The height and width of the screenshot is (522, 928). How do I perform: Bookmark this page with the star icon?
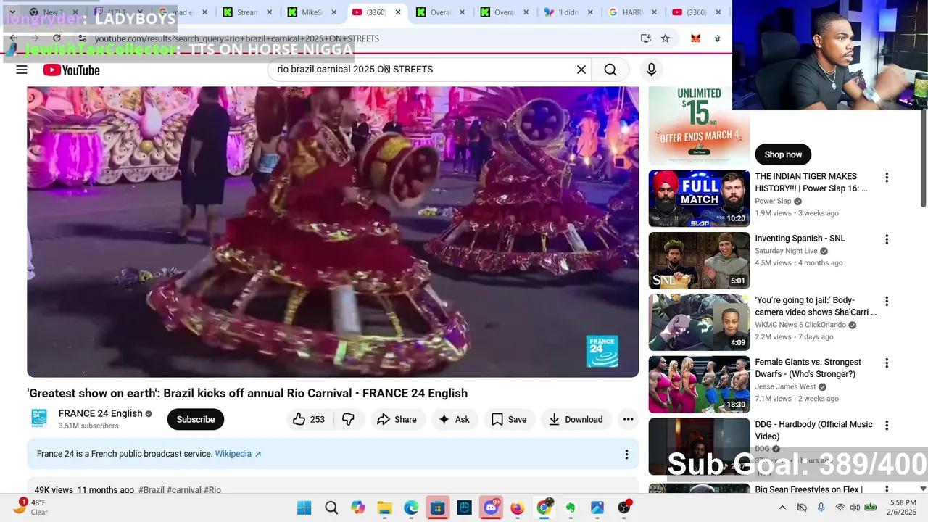[665, 38]
